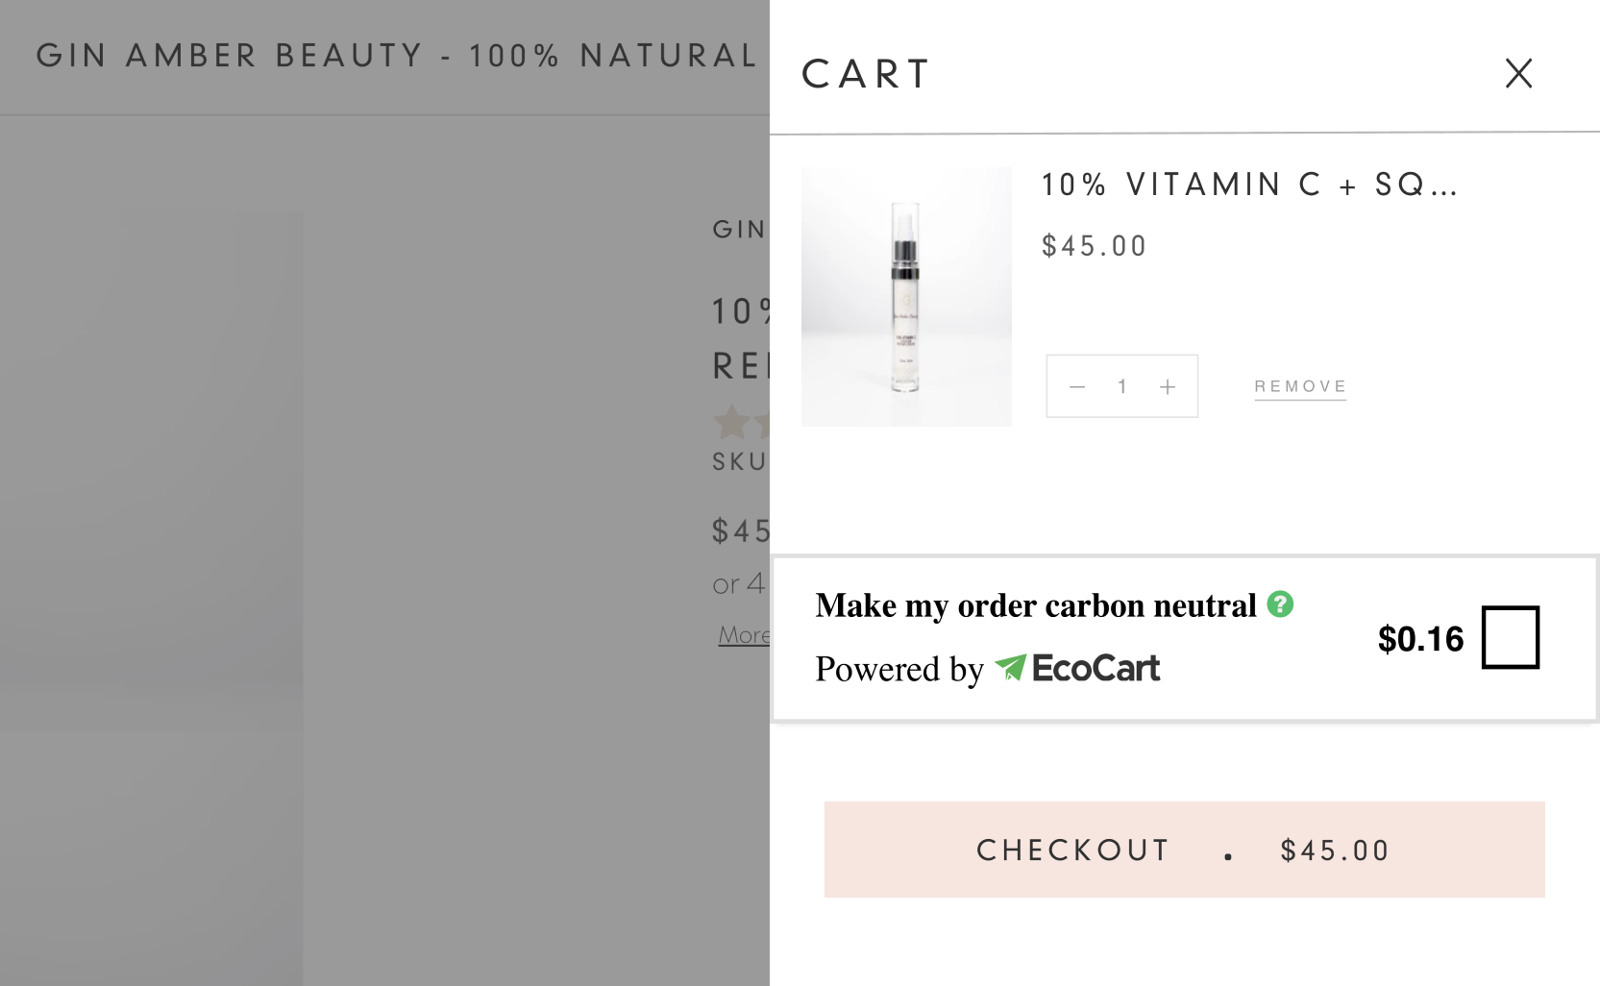
Task: Click the CART heading in the drawer
Action: (x=867, y=74)
